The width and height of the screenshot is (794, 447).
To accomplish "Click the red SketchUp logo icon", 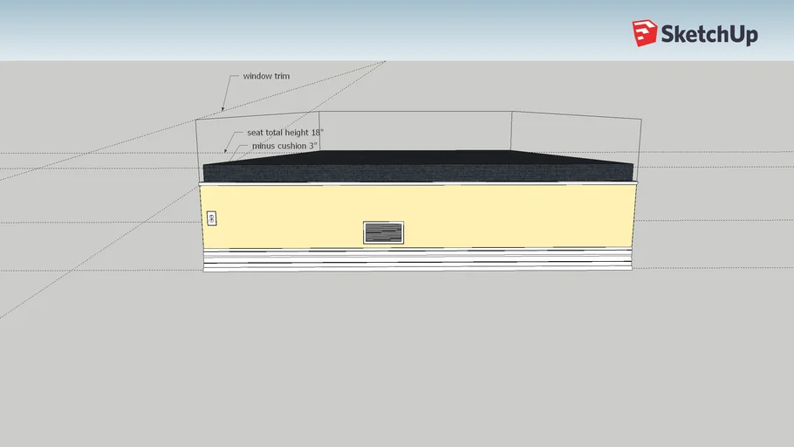I will pyautogui.click(x=645, y=33).
